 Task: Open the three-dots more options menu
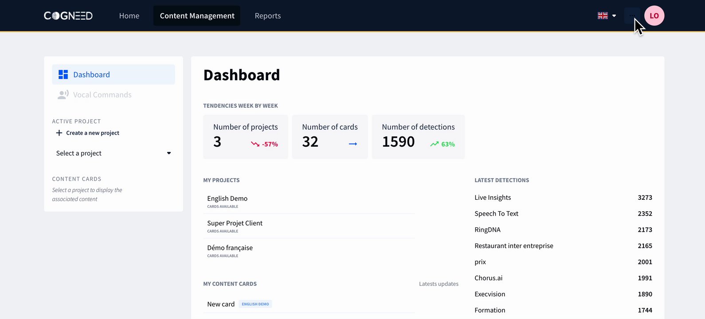coord(632,16)
